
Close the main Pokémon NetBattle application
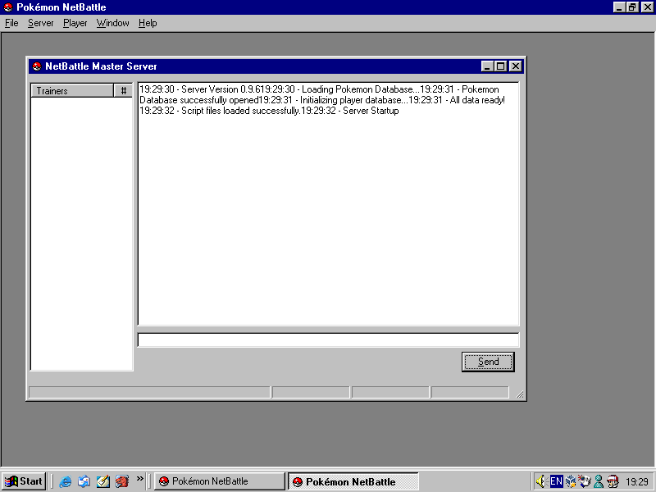(x=647, y=7)
